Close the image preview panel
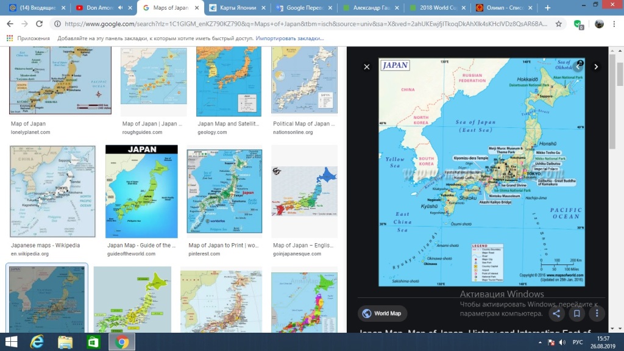 point(366,67)
